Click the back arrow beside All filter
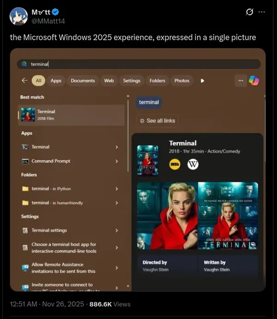277x319 pixels. 24,80
